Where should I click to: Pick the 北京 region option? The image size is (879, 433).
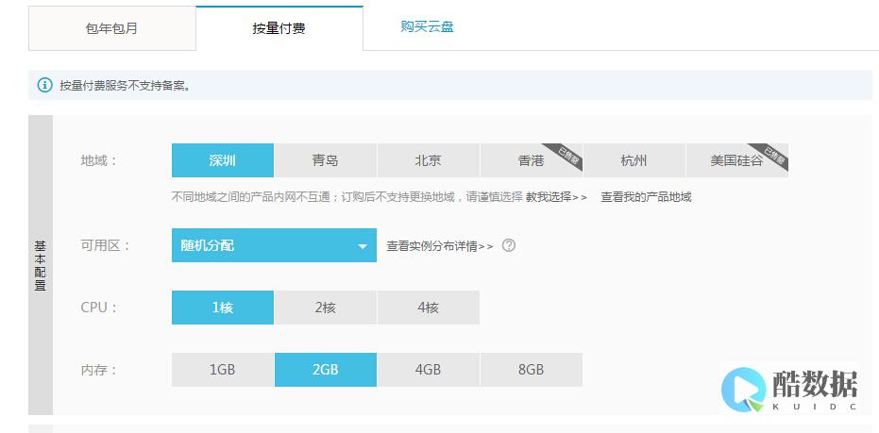coord(429,160)
